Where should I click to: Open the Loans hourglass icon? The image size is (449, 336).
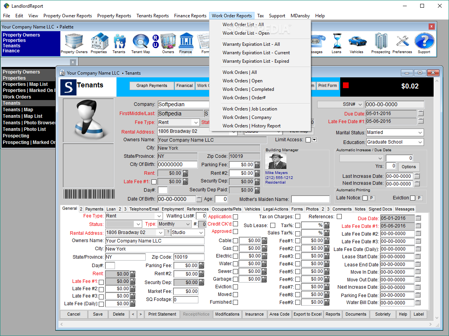(336, 43)
